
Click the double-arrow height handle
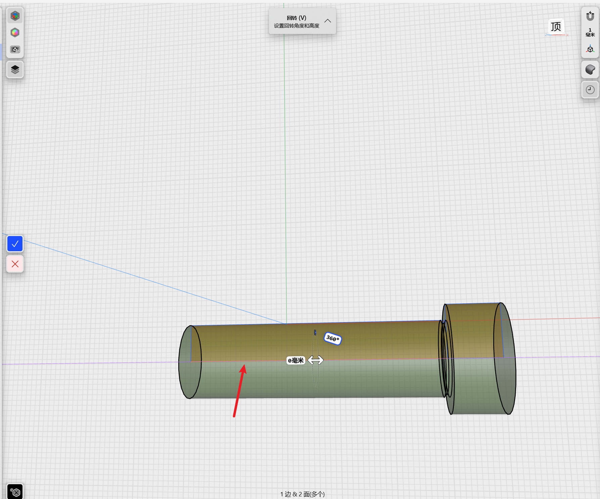316,360
